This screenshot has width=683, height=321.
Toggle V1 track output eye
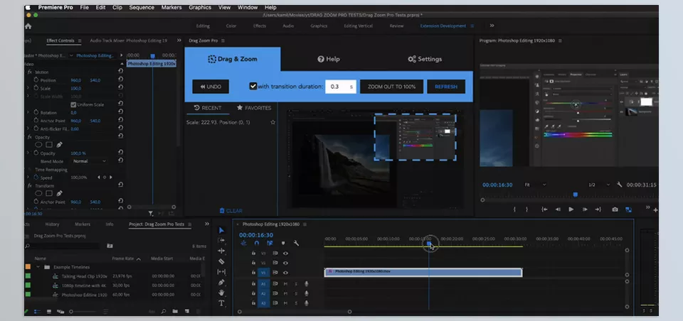point(286,273)
